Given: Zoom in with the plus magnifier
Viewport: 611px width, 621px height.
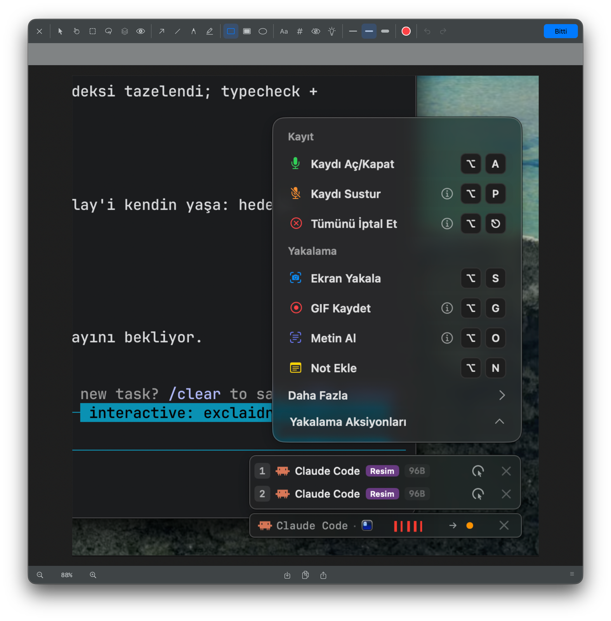Looking at the screenshot, I should [93, 575].
